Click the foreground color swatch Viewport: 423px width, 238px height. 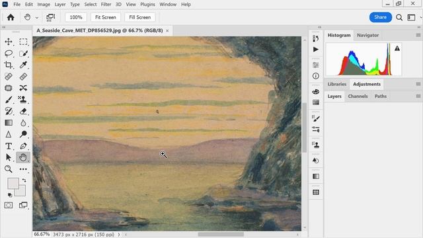pos(13,184)
